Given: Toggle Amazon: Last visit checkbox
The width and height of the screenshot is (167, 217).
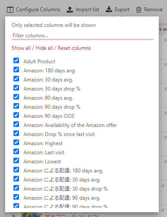Looking at the screenshot, I should tap(16, 152).
